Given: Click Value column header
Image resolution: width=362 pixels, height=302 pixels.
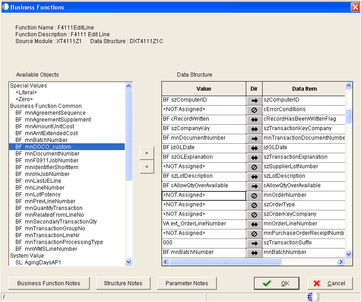Looking at the screenshot, I should (204, 89).
